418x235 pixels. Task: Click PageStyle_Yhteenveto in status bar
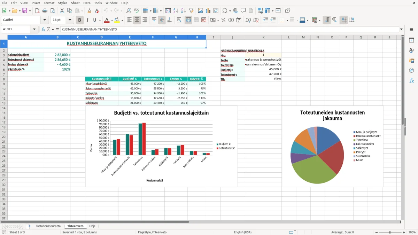(152, 232)
